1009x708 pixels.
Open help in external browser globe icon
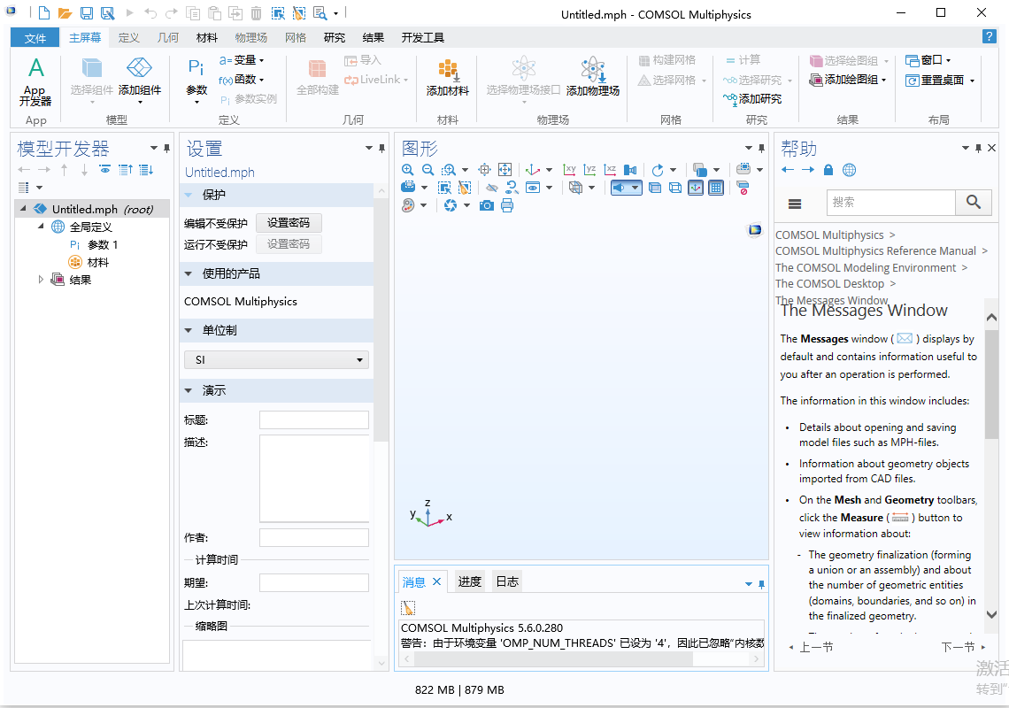point(850,170)
